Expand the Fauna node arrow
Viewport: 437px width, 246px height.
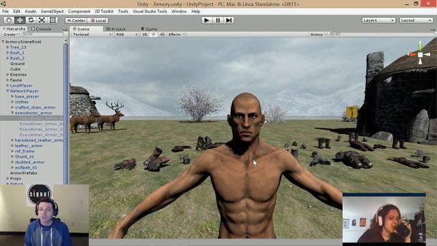8,80
